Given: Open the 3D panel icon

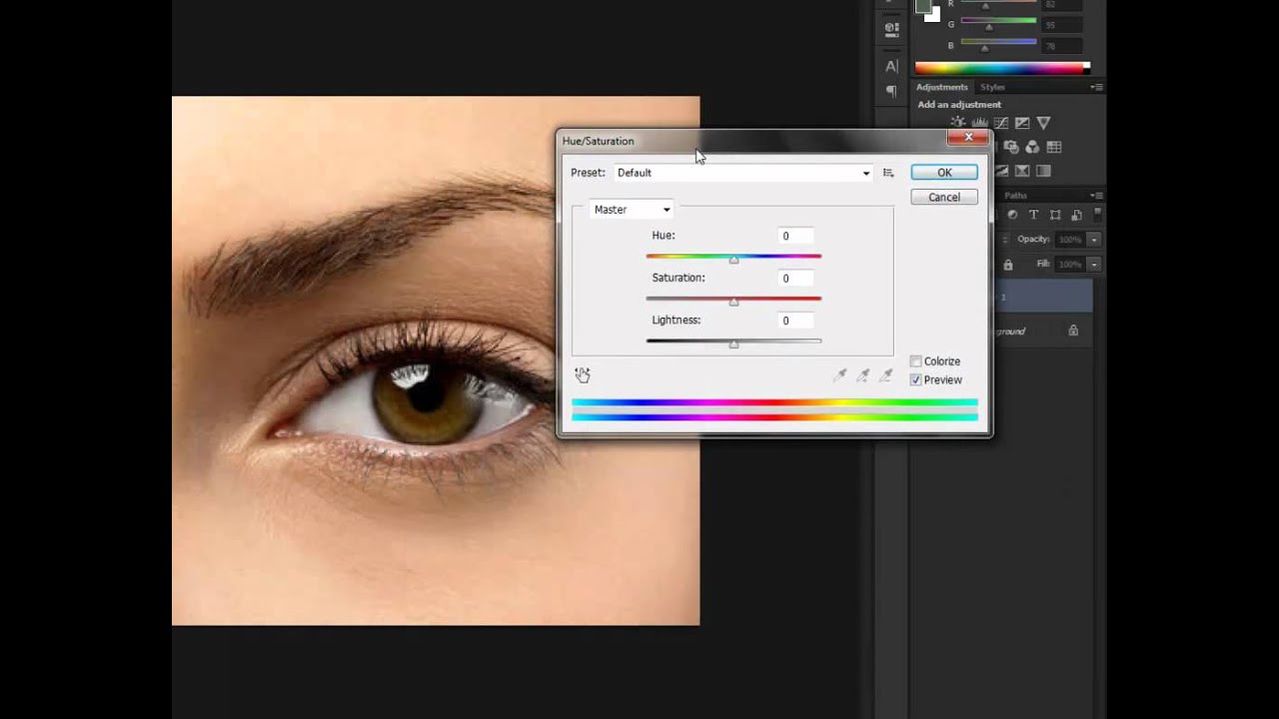Looking at the screenshot, I should tap(891, 30).
